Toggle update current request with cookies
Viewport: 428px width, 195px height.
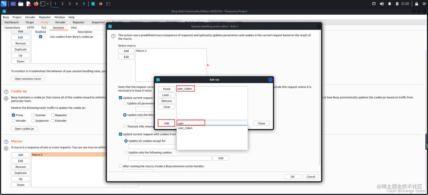pyautogui.click(x=121, y=134)
